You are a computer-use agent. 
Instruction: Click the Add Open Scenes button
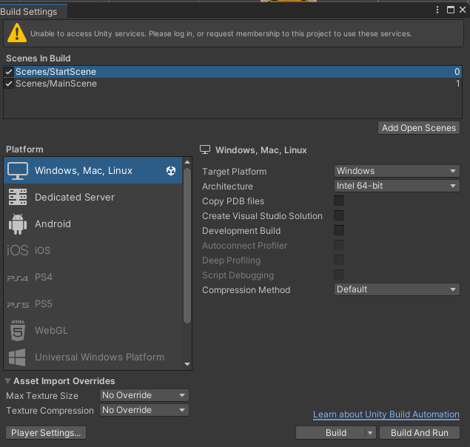click(x=418, y=128)
